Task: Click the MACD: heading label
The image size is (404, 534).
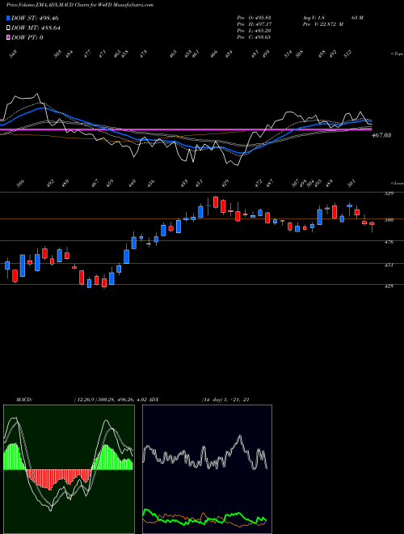Action: click(23, 400)
